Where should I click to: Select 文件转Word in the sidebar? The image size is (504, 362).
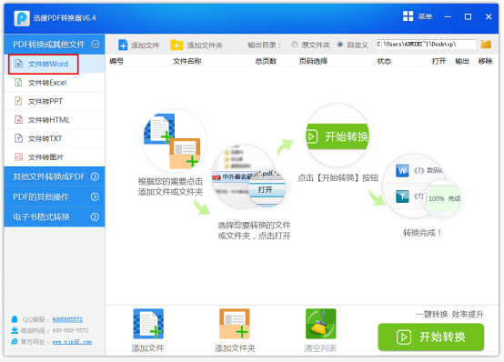coord(55,64)
